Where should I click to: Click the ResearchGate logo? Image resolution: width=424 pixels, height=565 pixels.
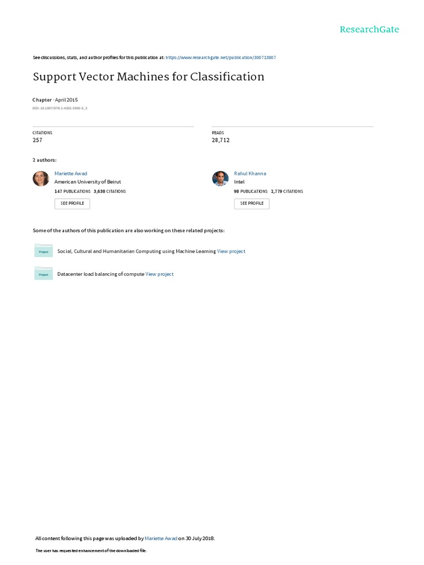(369, 29)
